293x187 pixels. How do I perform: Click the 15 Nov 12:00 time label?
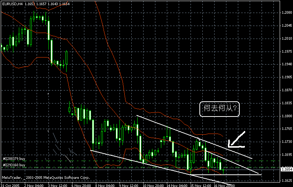click(x=201, y=185)
